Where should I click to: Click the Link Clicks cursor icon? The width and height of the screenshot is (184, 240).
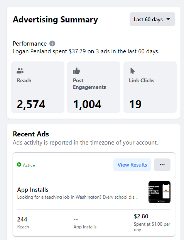point(132,71)
